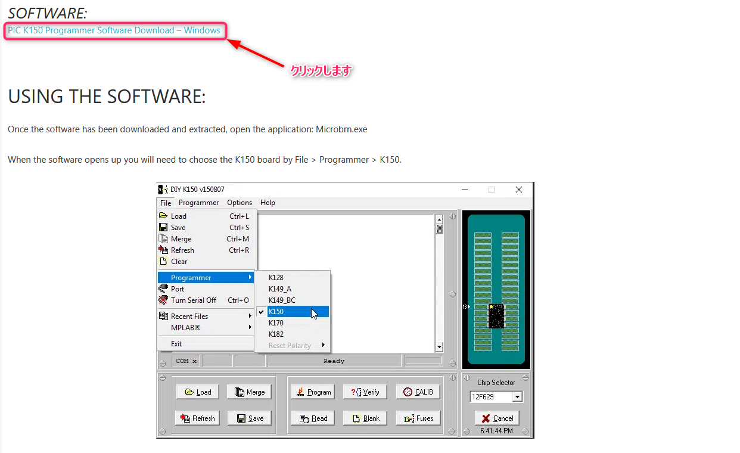
Task: Click the Ready status progress bar
Action: (334, 361)
